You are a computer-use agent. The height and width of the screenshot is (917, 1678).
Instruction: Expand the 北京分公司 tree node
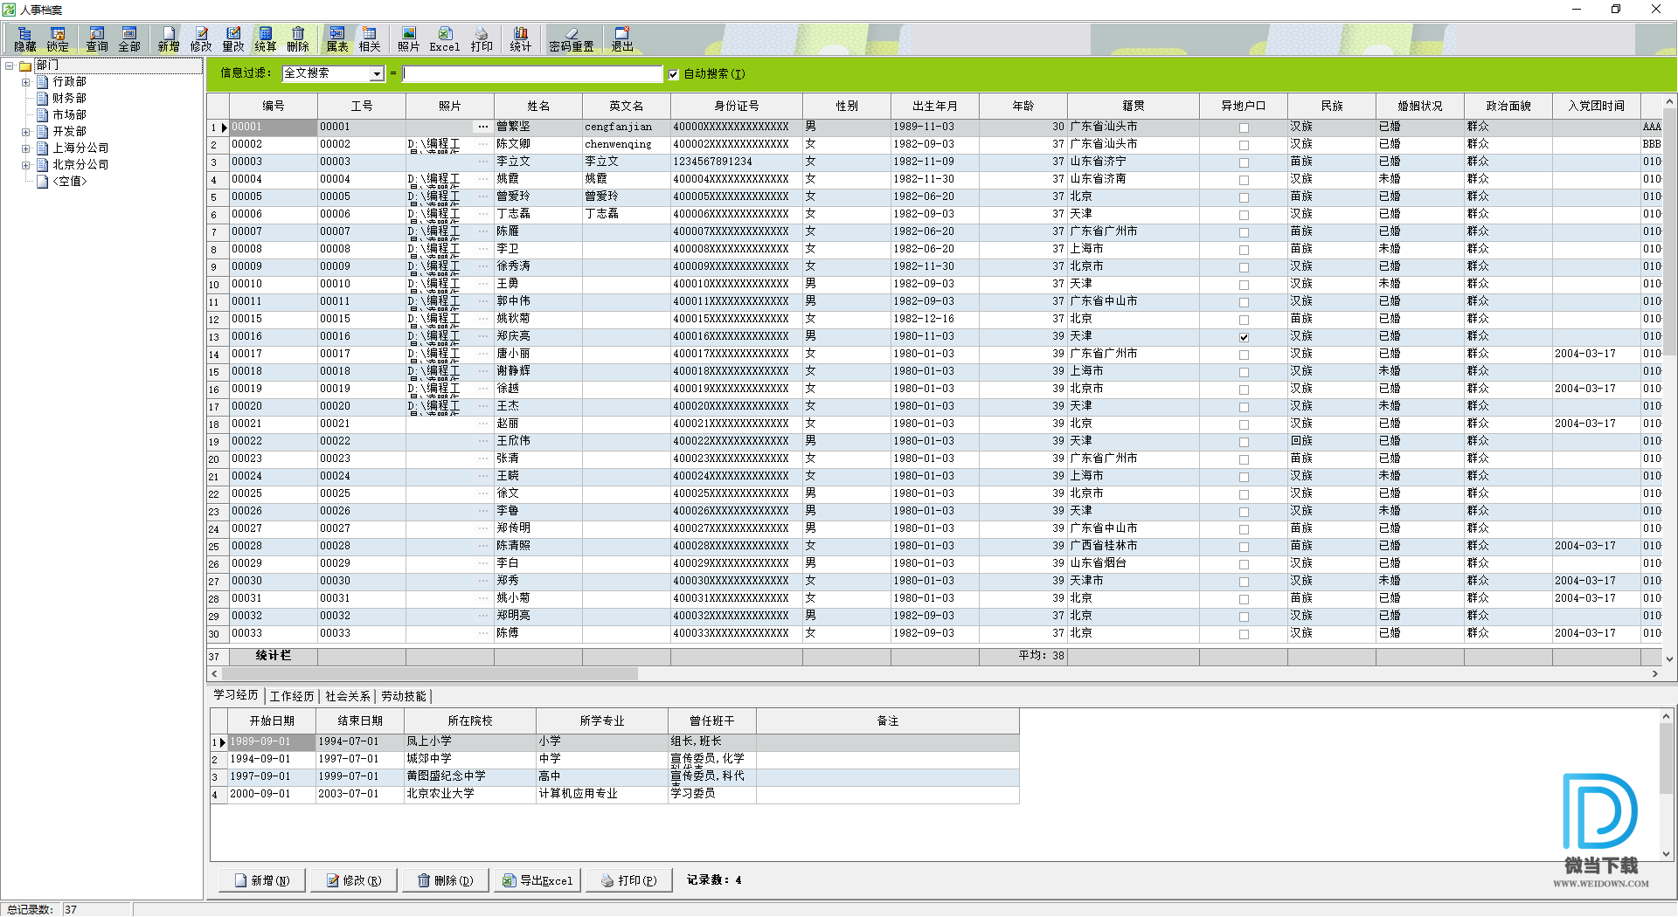point(26,165)
